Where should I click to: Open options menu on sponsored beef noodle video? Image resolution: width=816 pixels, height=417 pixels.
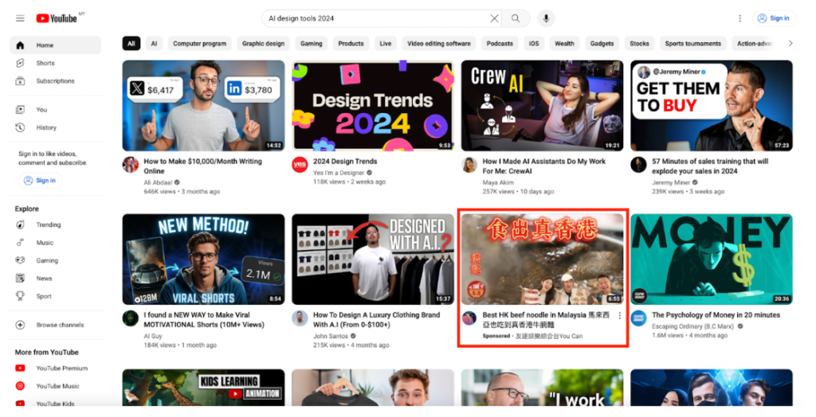(x=619, y=316)
